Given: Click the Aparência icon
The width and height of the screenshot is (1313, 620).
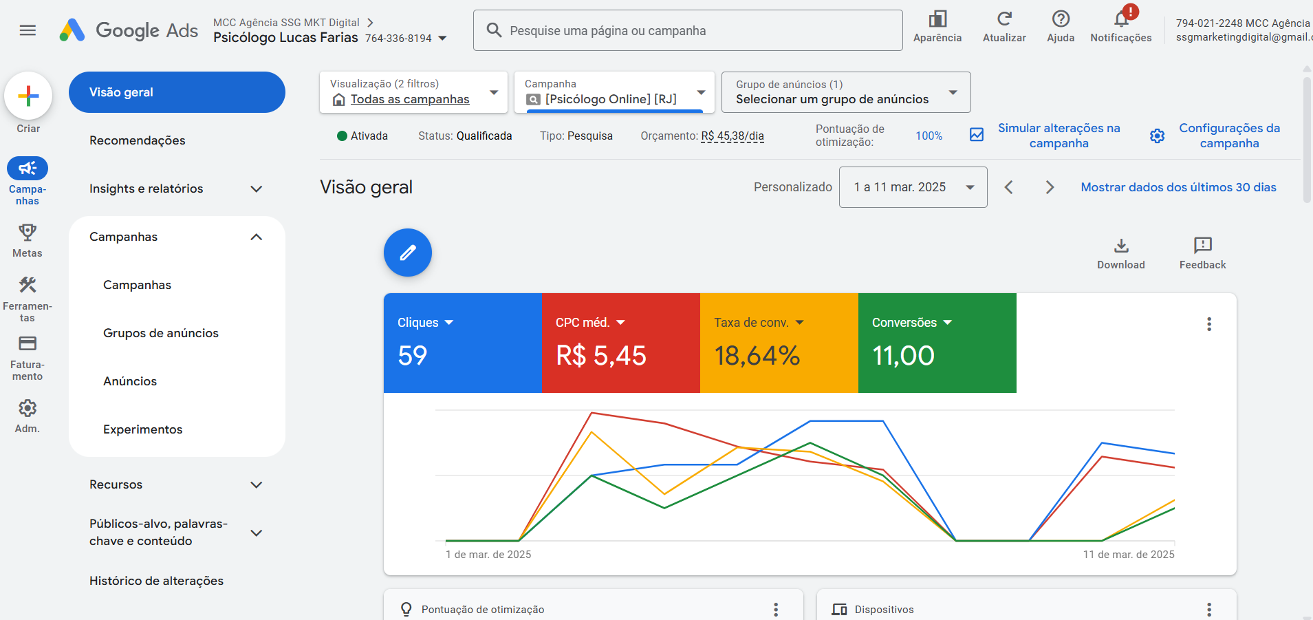Looking at the screenshot, I should coord(937,19).
